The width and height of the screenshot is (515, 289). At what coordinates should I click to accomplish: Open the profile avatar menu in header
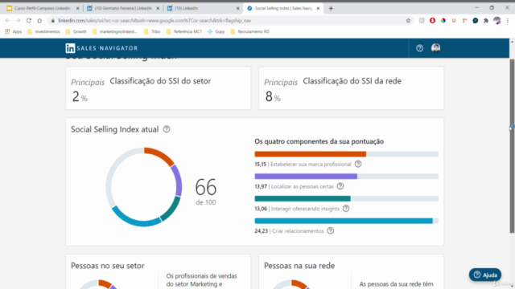coord(436,48)
